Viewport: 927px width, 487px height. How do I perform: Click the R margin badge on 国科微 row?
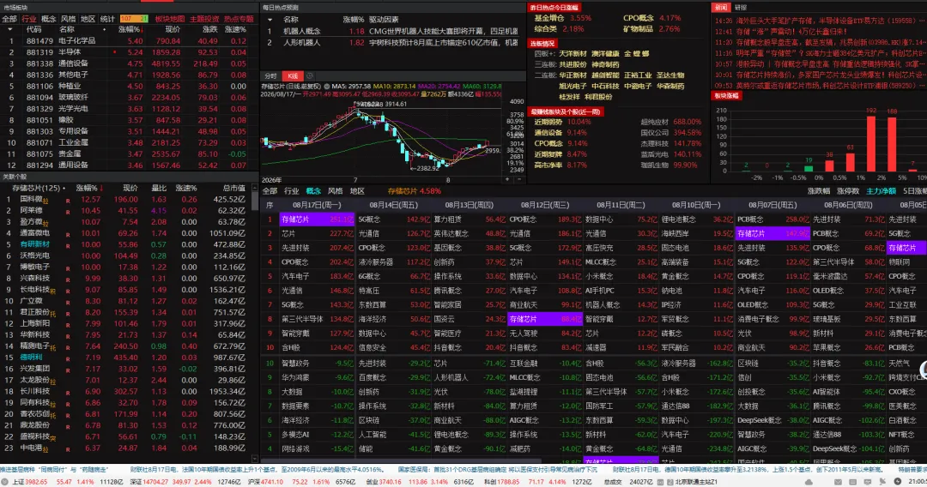pos(68,200)
